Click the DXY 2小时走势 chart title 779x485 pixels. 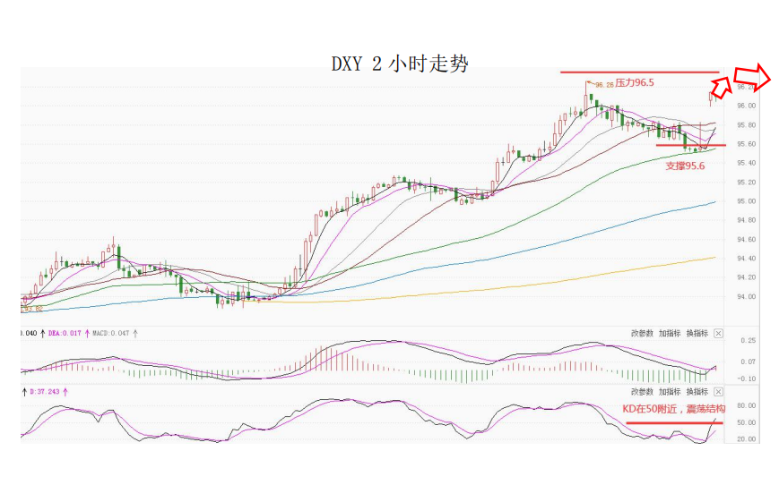click(x=400, y=64)
